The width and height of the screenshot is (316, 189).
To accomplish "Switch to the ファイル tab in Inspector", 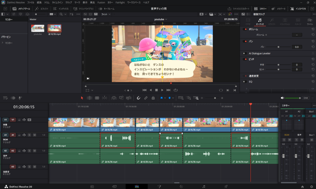I will [x=310, y=22].
